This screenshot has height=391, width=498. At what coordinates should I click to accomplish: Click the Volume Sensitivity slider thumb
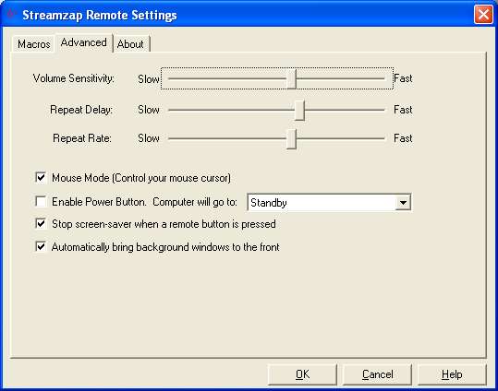pos(292,79)
